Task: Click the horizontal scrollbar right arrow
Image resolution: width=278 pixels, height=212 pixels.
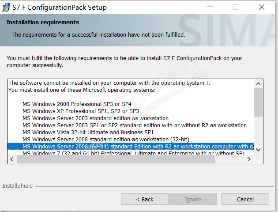Action: pos(250,159)
